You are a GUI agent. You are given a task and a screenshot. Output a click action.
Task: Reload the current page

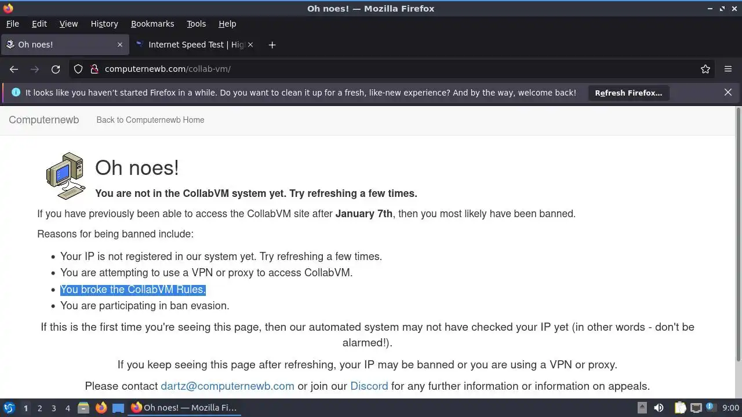click(56, 69)
